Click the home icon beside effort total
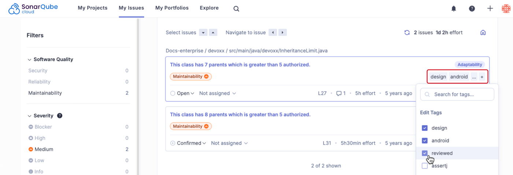513x175 pixels. (x=483, y=33)
